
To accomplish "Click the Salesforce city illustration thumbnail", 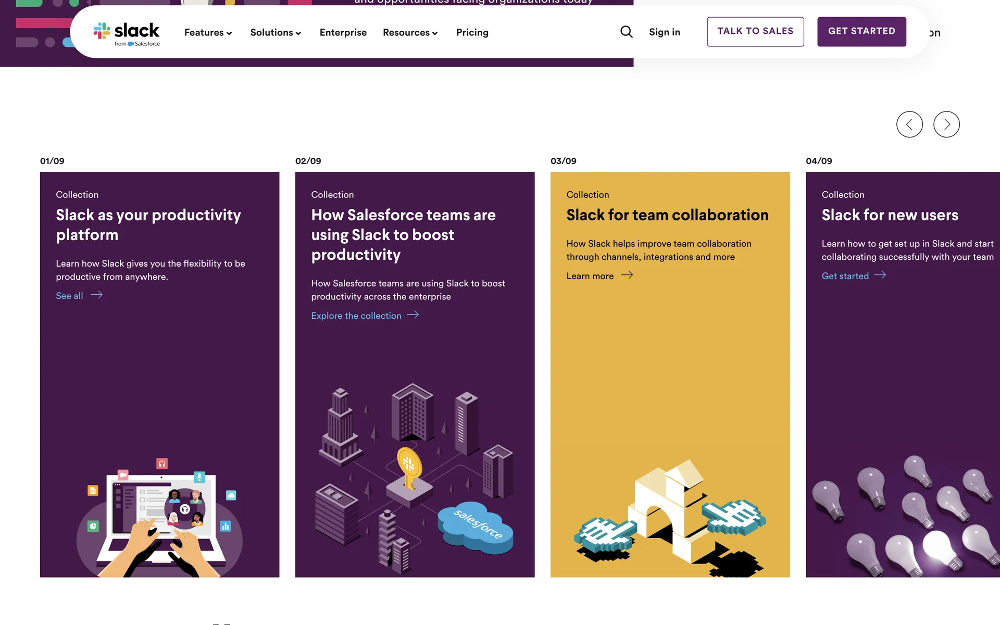I will click(x=415, y=479).
